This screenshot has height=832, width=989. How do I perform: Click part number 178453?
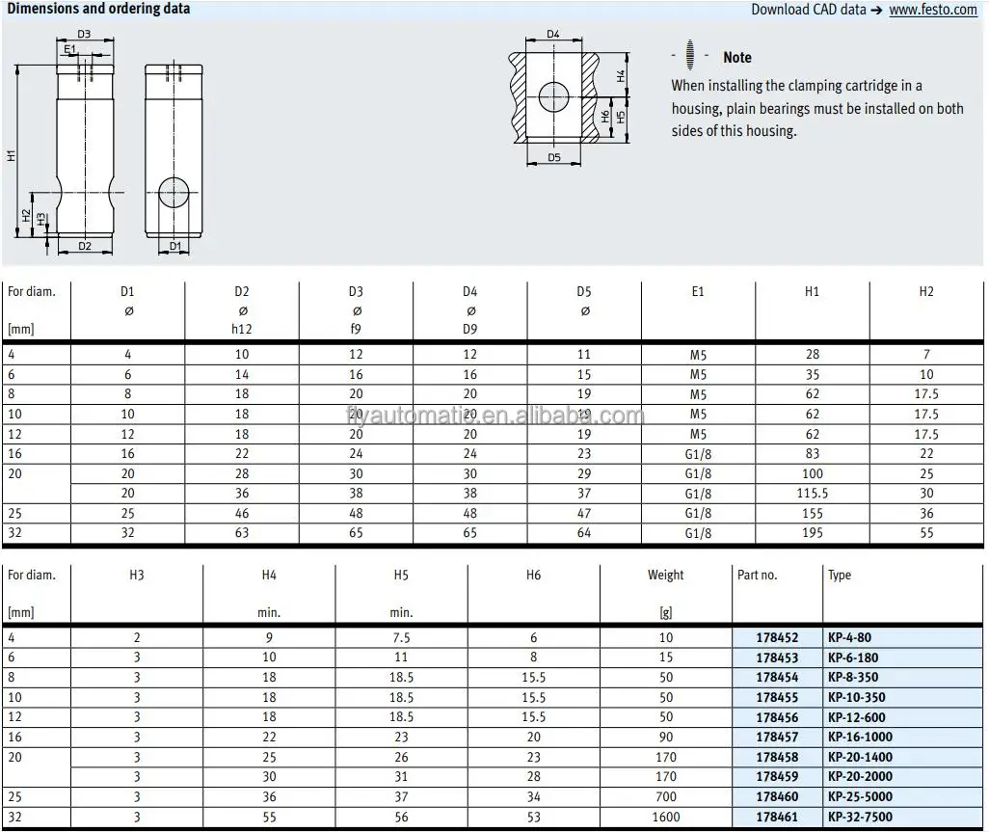(x=777, y=658)
